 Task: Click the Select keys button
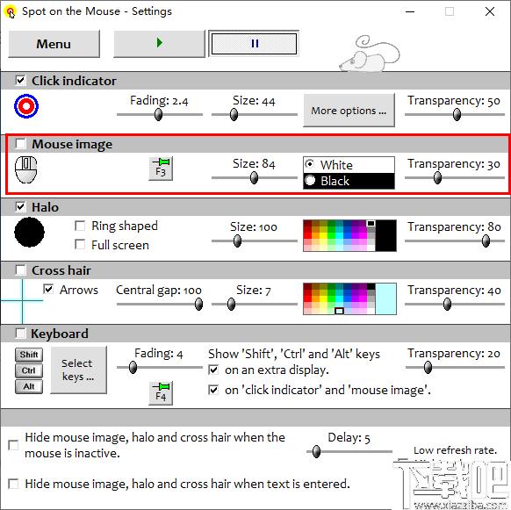tap(78, 370)
